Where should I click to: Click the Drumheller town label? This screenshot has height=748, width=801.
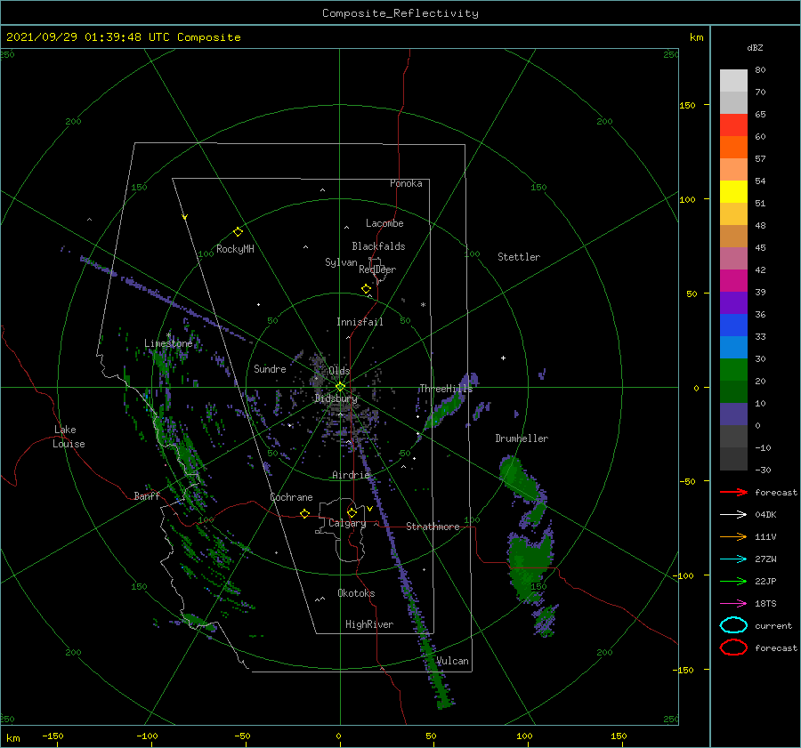(522, 438)
